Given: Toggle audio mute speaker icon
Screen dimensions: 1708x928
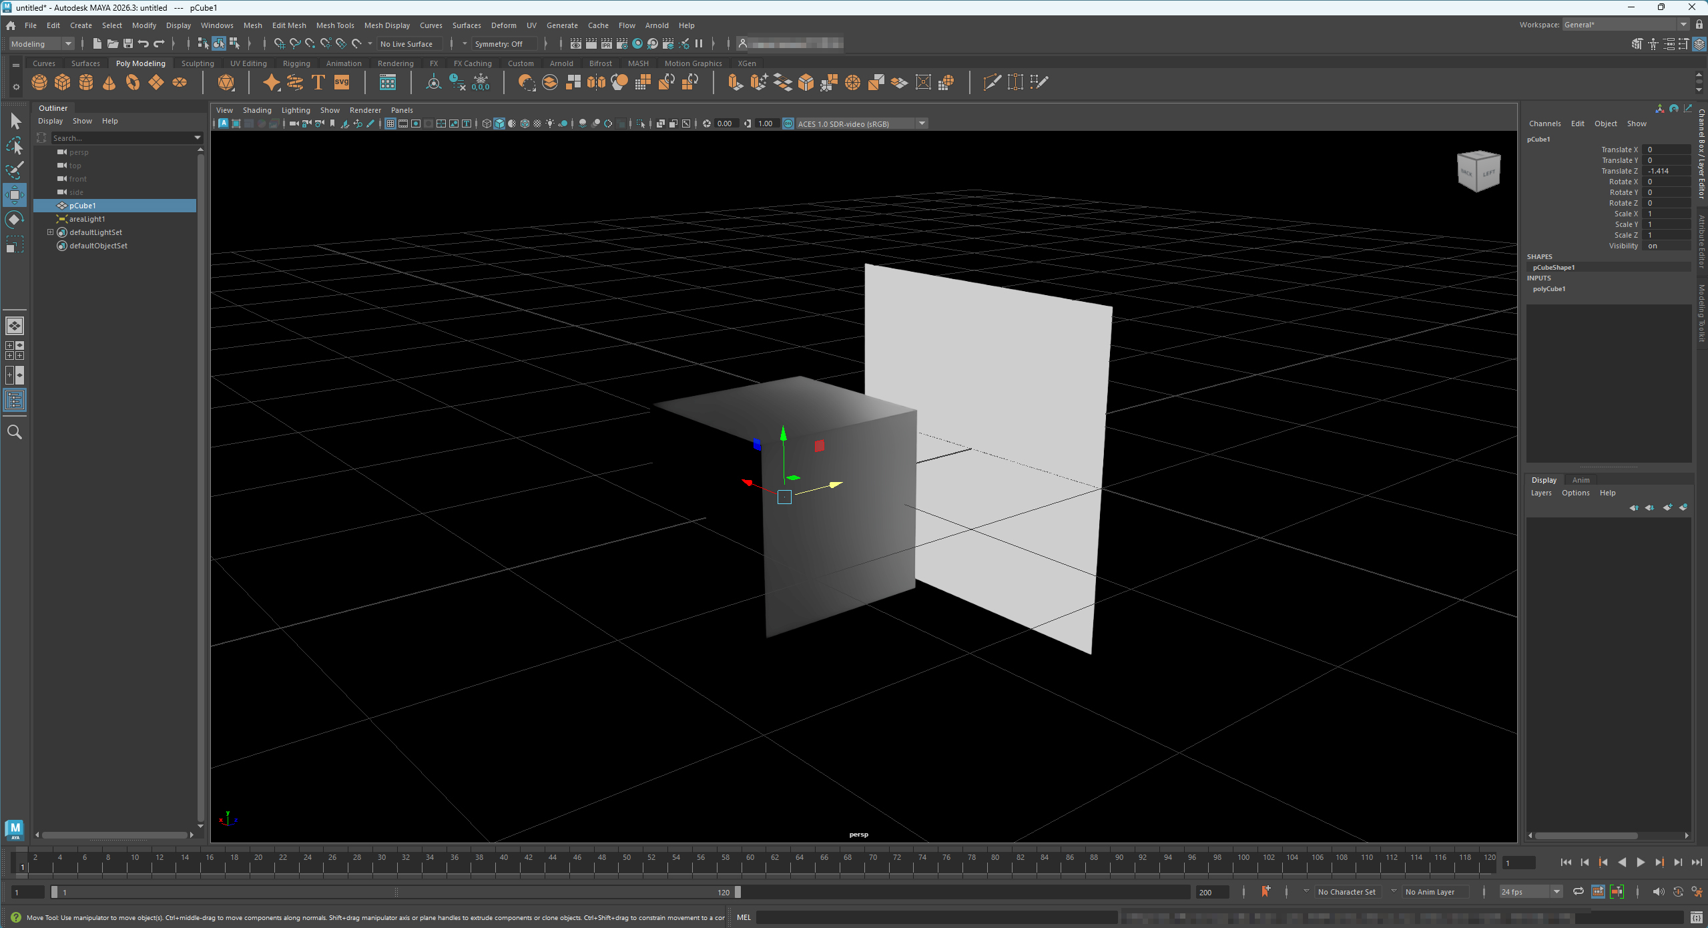Looking at the screenshot, I should coord(1658,892).
